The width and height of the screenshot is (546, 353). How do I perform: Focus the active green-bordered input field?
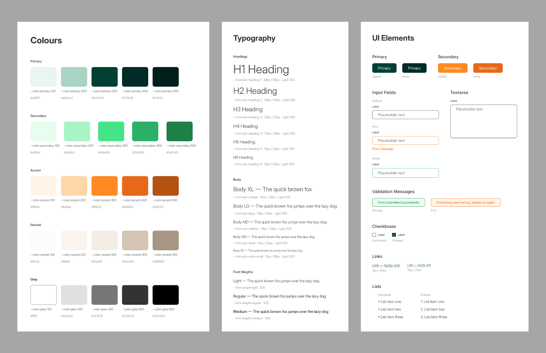405,173
